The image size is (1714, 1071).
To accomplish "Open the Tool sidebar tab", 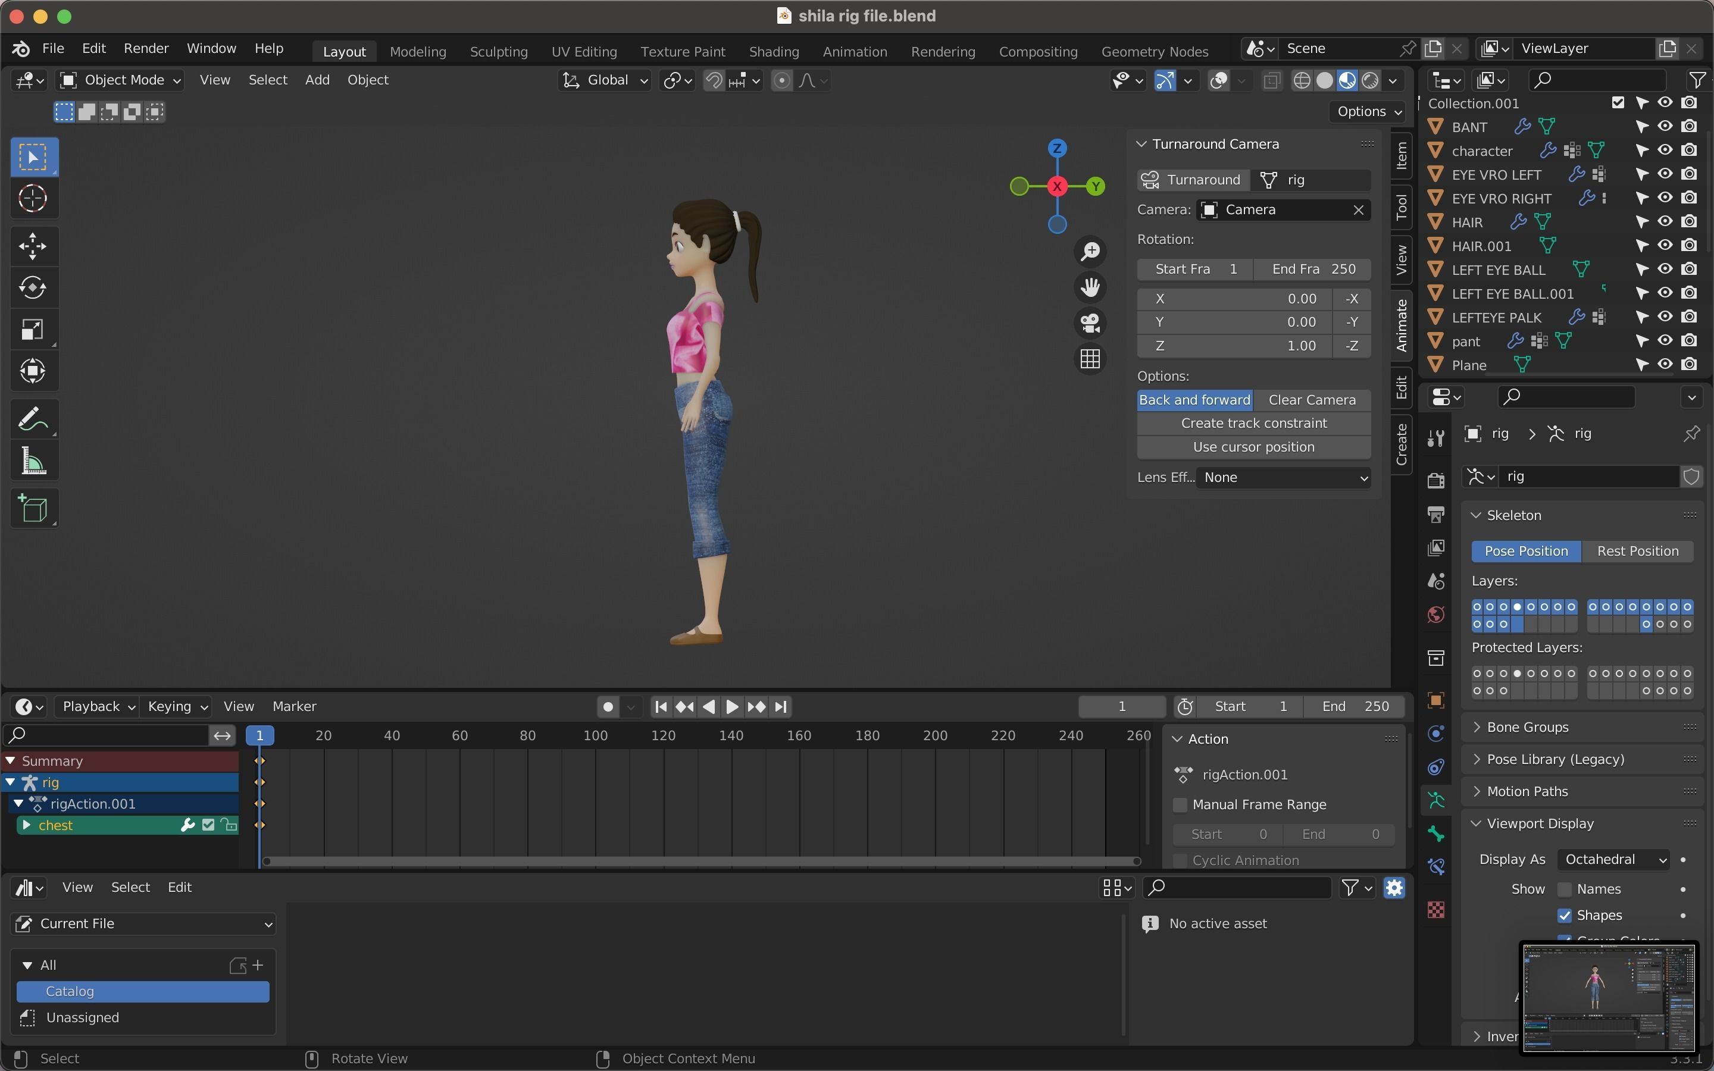I will [x=1402, y=208].
